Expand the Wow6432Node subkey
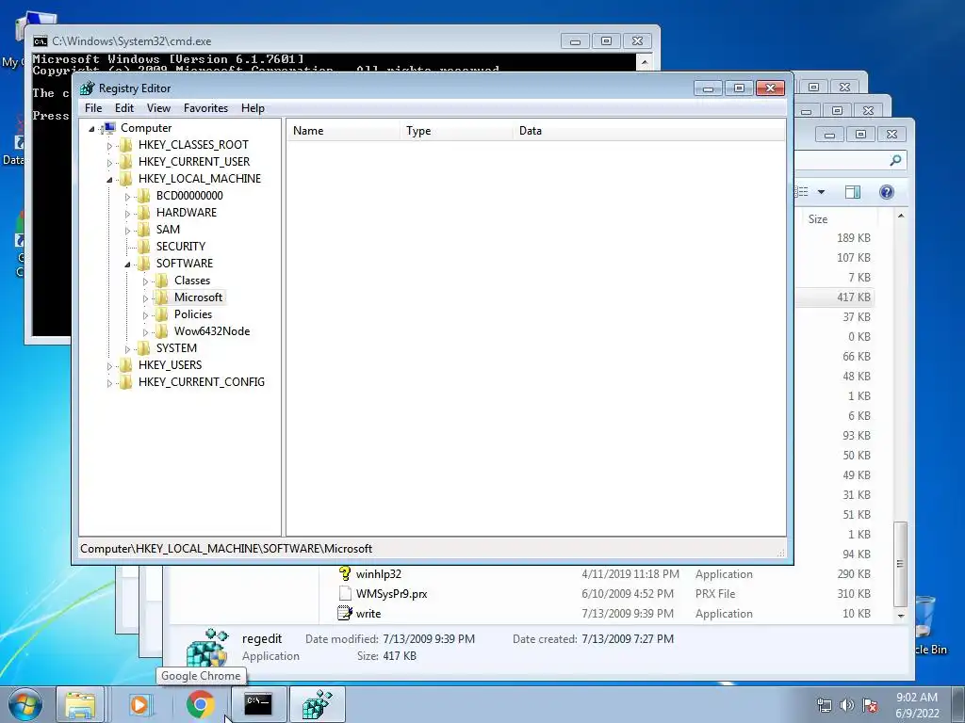The width and height of the screenshot is (965, 723). point(145,332)
